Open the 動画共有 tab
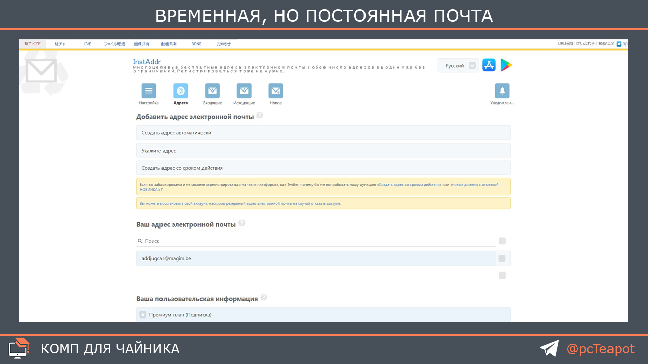Screen dimensions: 648x364 (x=169, y=44)
